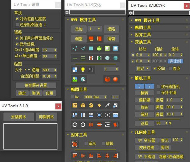Click the red-white checker pattern icon

(91, 58)
